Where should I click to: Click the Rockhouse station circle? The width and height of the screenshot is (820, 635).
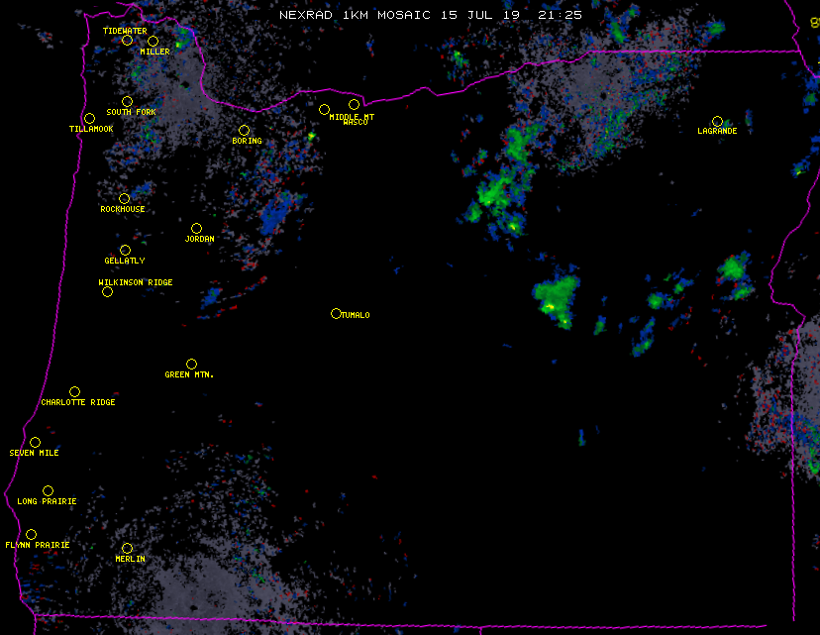point(124,198)
